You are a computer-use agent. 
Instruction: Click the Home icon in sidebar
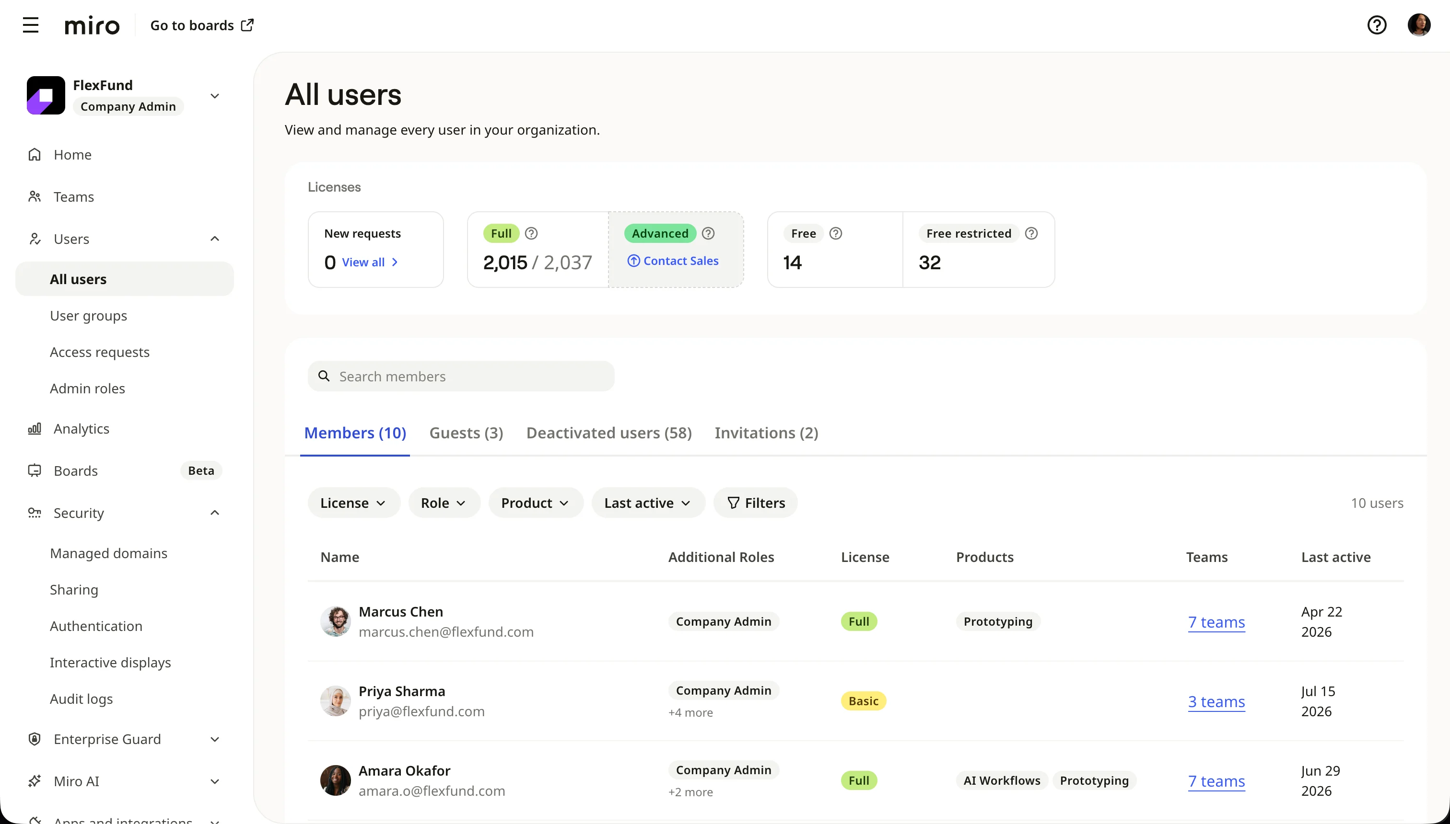pyautogui.click(x=35, y=154)
